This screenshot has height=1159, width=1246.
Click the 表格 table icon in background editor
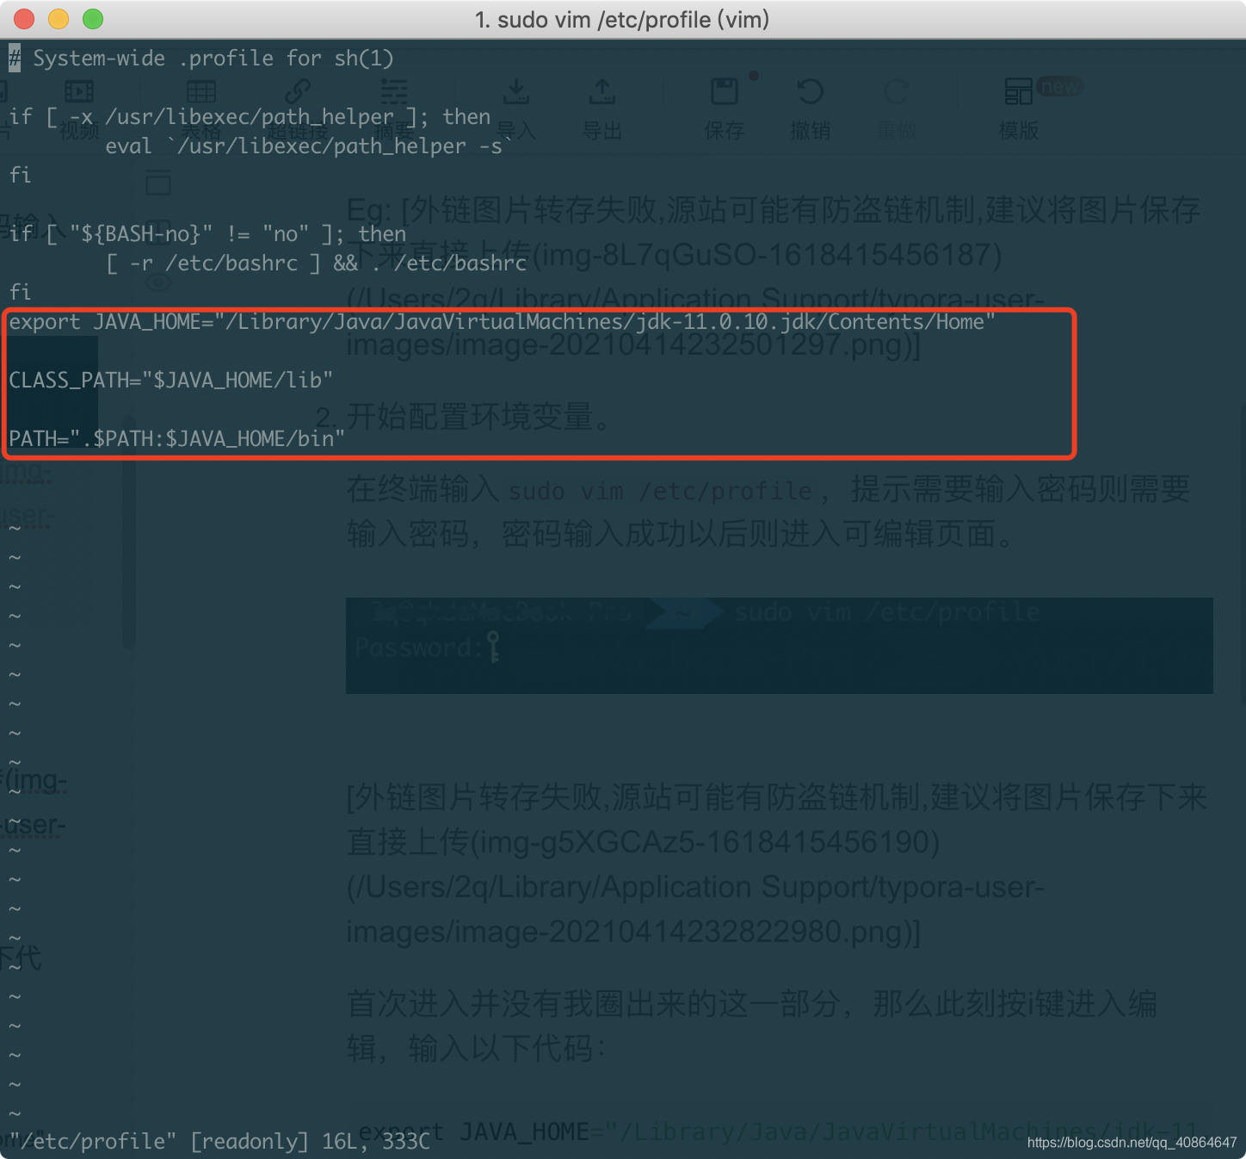coord(201,92)
